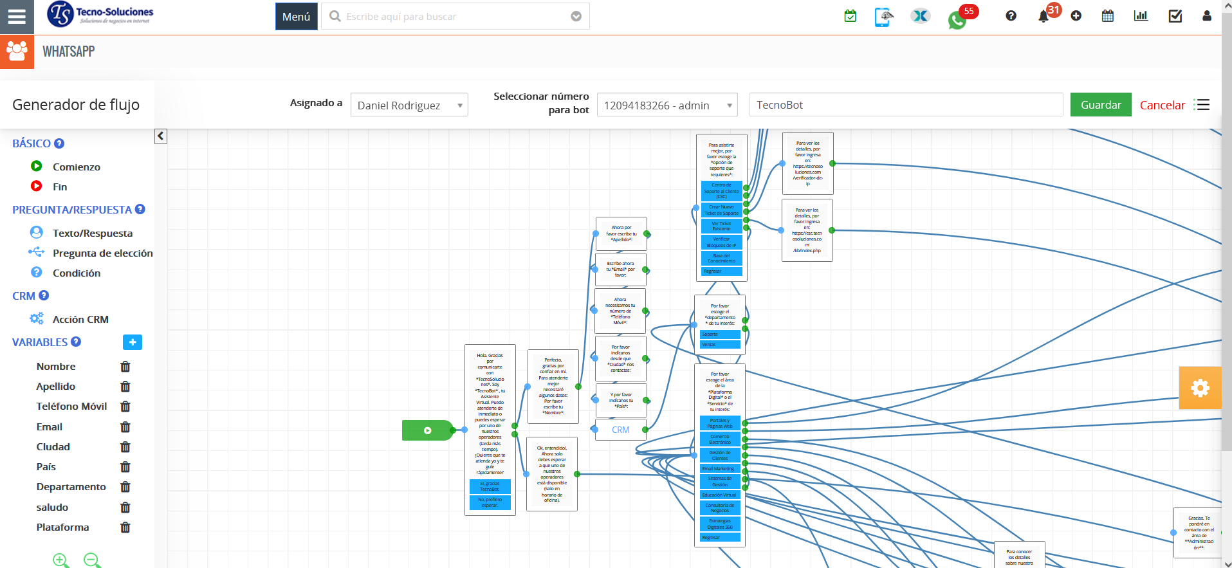1232x568 pixels.
Task: Click the notifications bell icon
Action: click(x=1044, y=17)
